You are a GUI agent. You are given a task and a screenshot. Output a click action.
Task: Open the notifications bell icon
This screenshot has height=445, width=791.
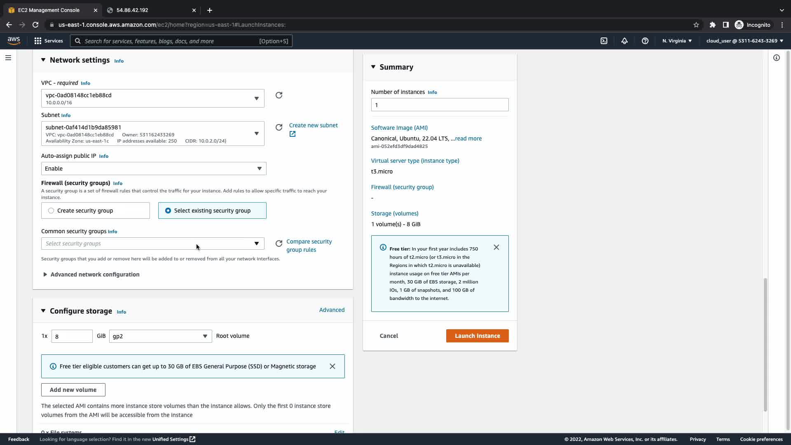pyautogui.click(x=625, y=41)
